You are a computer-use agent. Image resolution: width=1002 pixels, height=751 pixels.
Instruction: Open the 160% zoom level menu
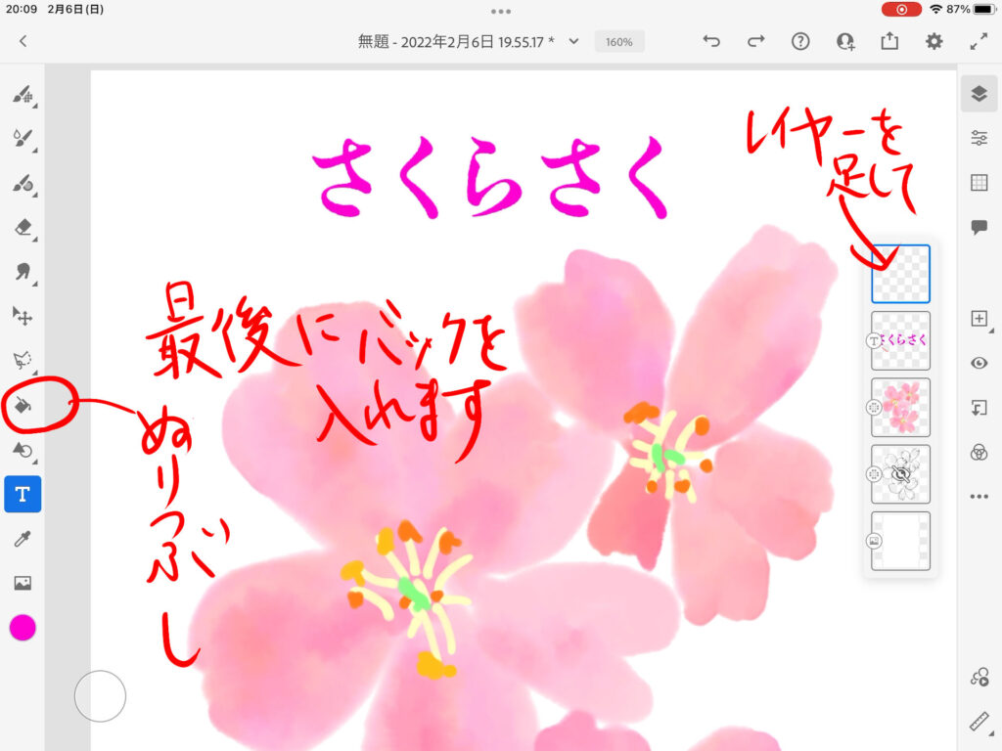point(618,42)
